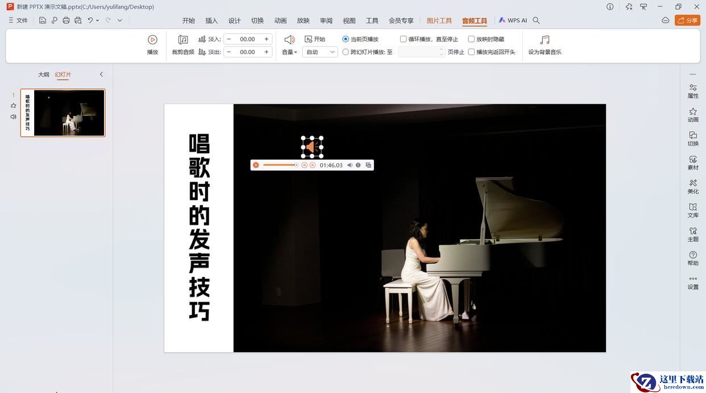Click the fade-out (淡出) minus stepper

(x=229, y=52)
